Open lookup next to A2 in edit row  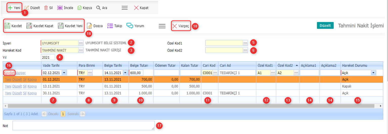tap(296, 73)
